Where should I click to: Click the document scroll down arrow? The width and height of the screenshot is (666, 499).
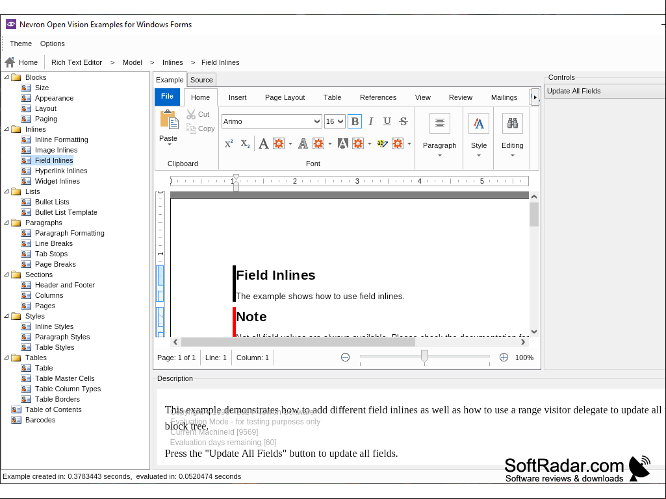(x=534, y=332)
